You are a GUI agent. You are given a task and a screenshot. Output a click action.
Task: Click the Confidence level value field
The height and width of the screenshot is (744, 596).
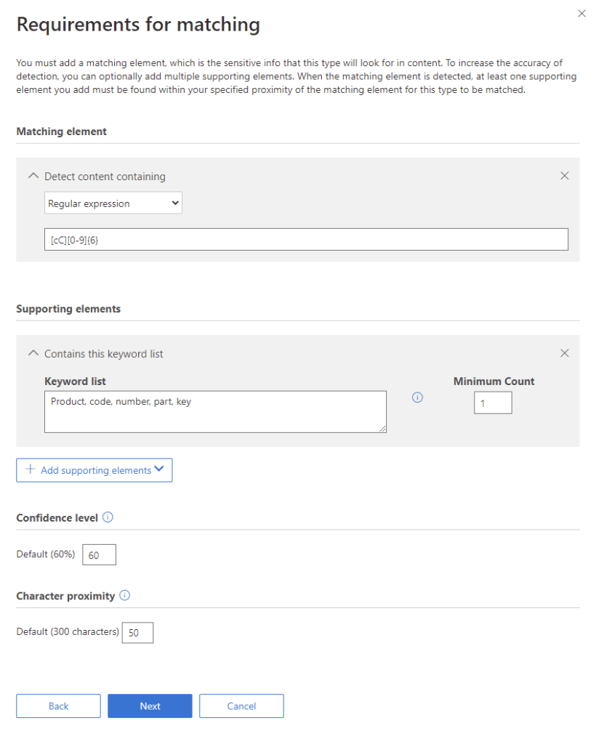pyautogui.click(x=99, y=555)
